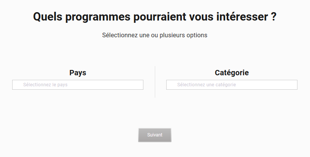Click the Catégorie label heading
Screen dimensions: 310x157
pyautogui.click(x=232, y=73)
